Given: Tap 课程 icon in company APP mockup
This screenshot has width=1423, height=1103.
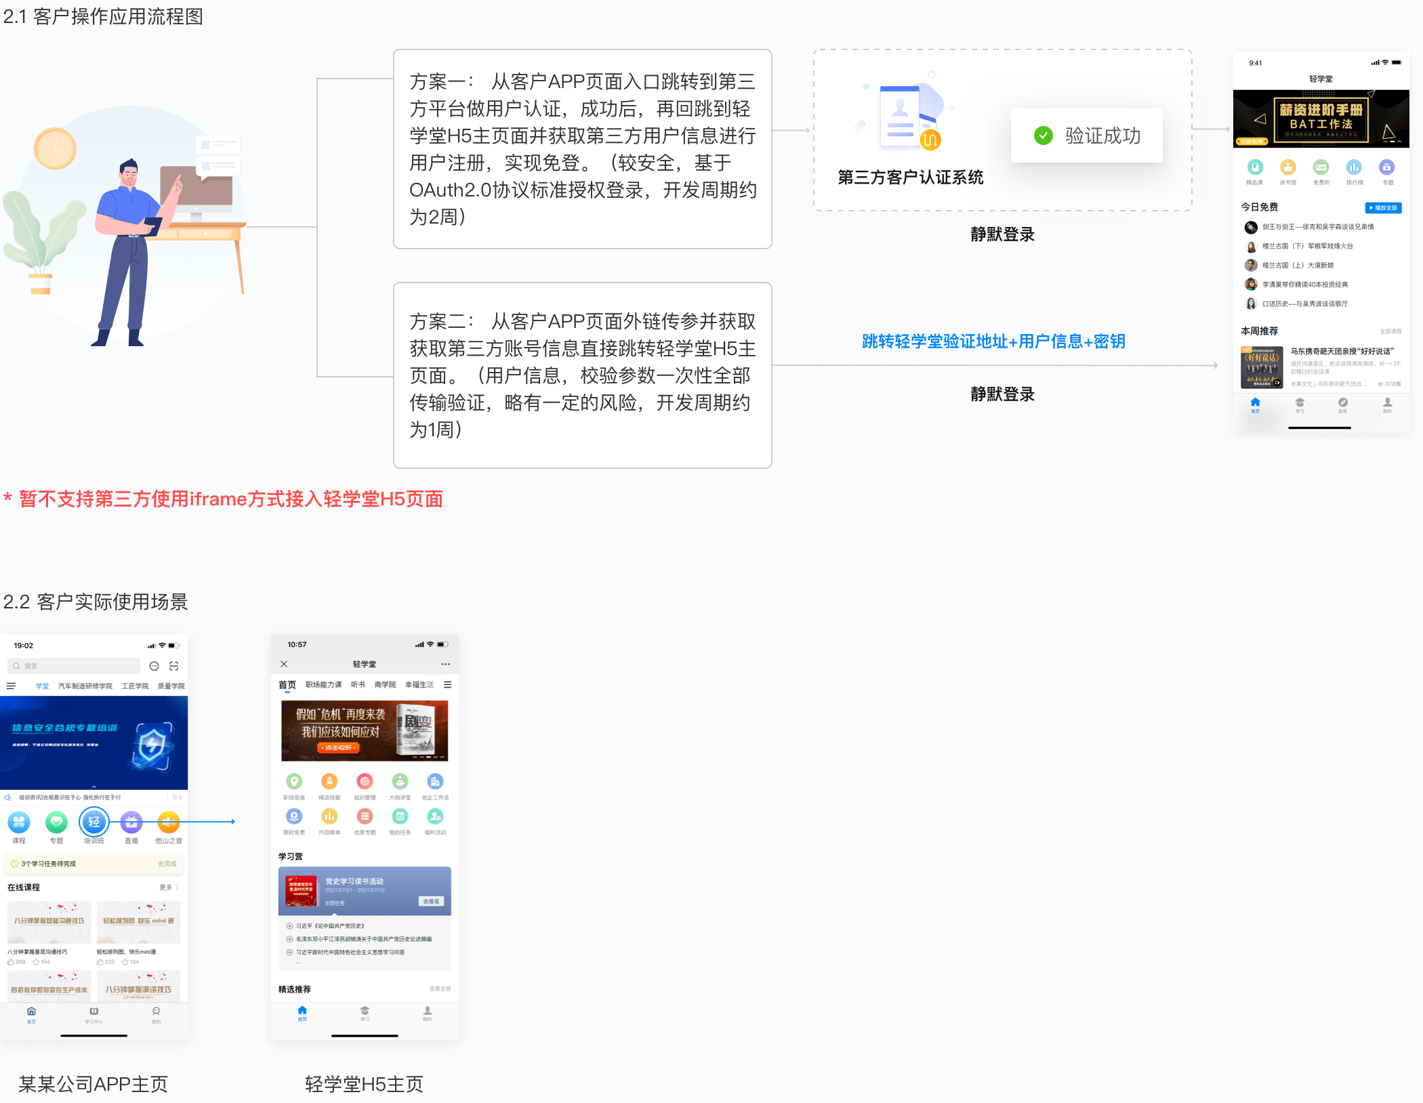Looking at the screenshot, I should click(x=19, y=823).
